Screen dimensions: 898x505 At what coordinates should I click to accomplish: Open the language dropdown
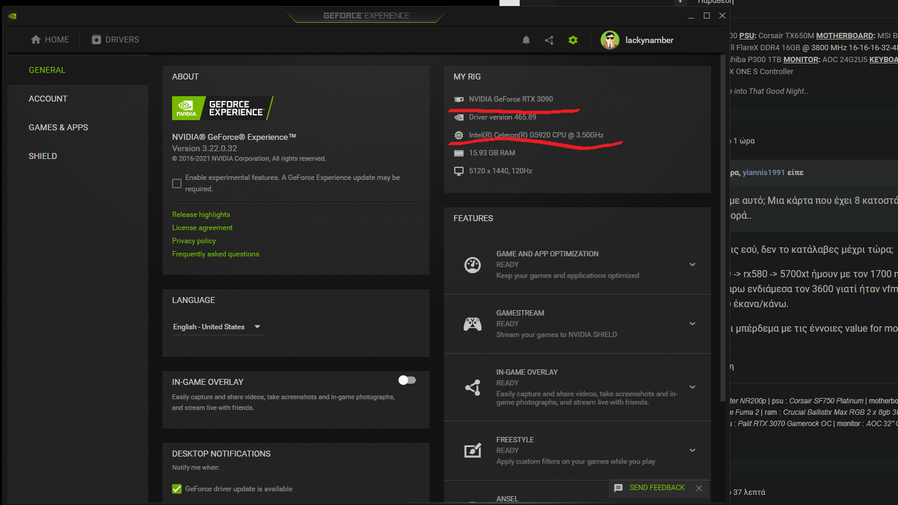point(218,327)
